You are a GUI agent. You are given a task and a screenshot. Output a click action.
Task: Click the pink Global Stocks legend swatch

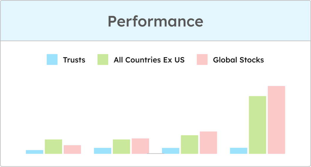(x=202, y=59)
